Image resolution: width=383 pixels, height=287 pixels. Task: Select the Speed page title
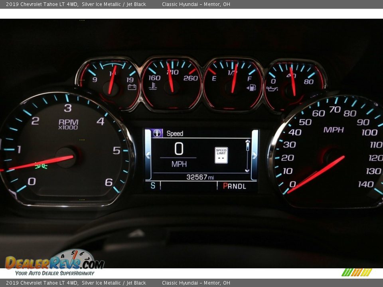click(175, 134)
